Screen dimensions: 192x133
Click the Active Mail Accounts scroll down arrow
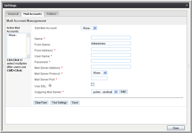pos(28,56)
